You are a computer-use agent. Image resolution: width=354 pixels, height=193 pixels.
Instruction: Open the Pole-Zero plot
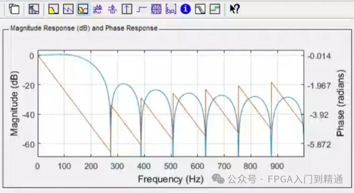coord(156,9)
